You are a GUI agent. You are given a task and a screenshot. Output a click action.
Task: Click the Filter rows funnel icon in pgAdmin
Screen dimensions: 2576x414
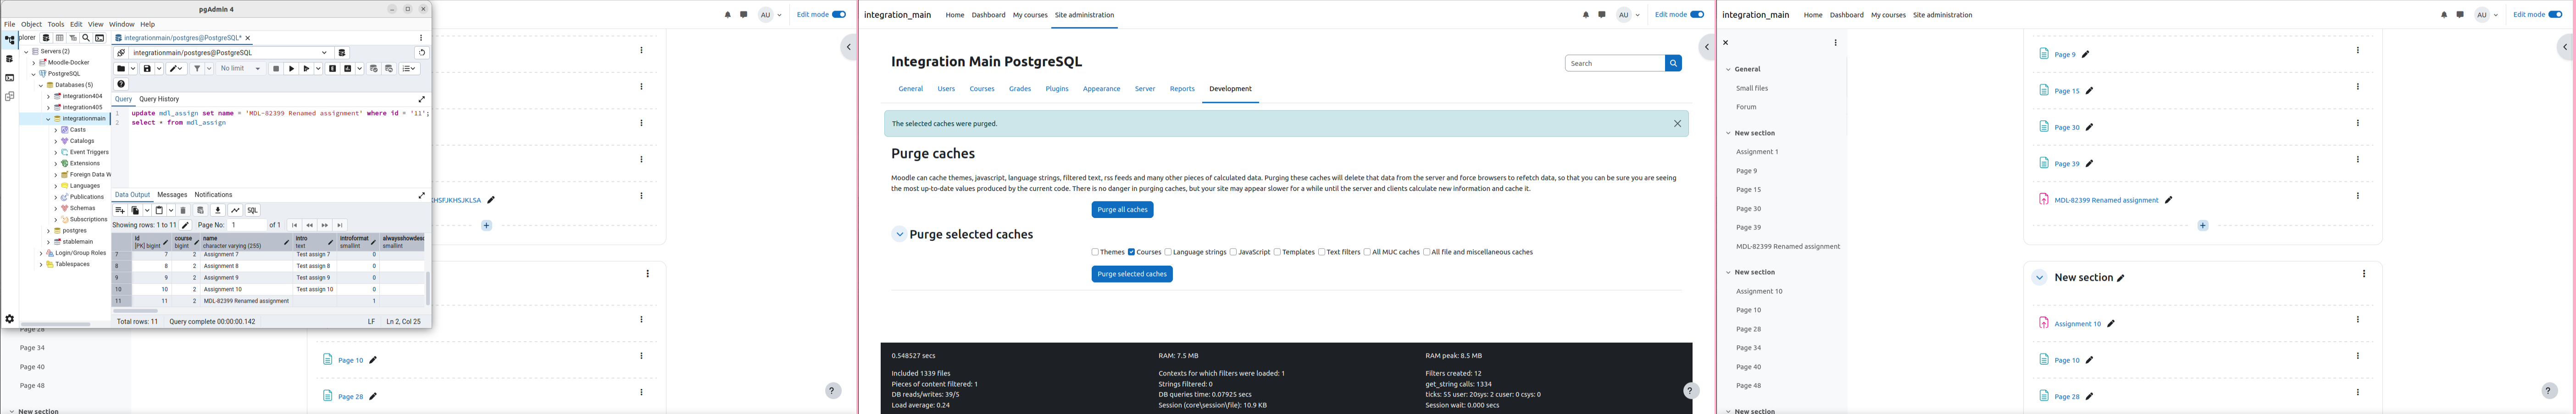[x=197, y=69]
